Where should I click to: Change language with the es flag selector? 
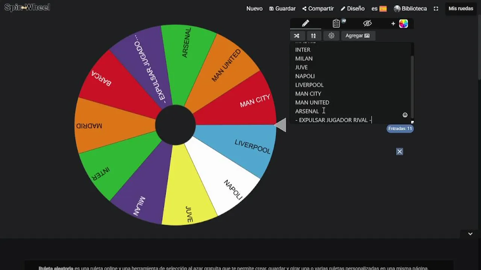[379, 8]
